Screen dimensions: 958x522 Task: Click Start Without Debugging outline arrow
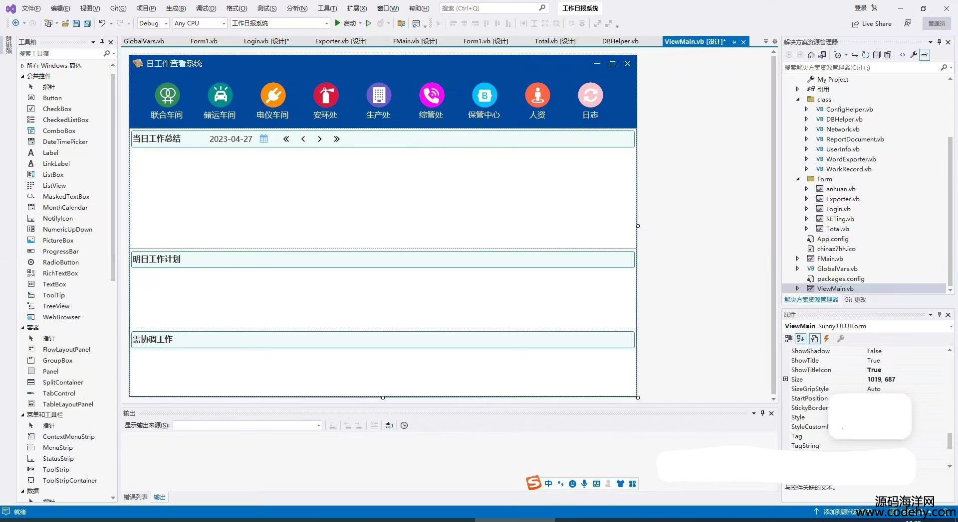(x=369, y=23)
